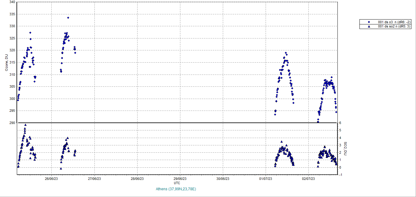Click the UTC x-axis label

(177, 183)
